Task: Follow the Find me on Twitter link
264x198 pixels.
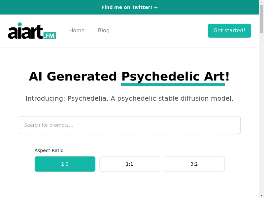Action: click(127, 7)
